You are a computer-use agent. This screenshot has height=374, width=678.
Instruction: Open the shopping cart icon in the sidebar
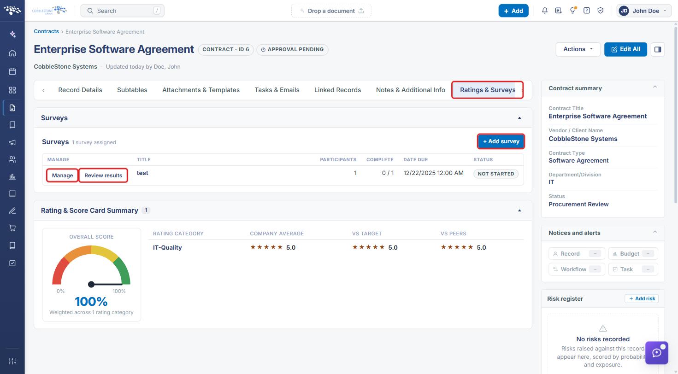click(x=12, y=228)
